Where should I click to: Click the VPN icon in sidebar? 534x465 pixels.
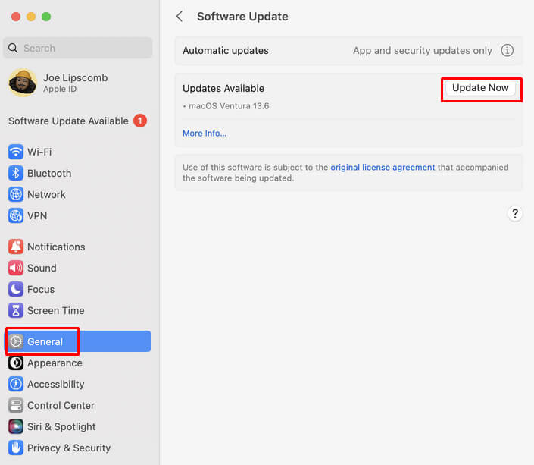tap(16, 215)
